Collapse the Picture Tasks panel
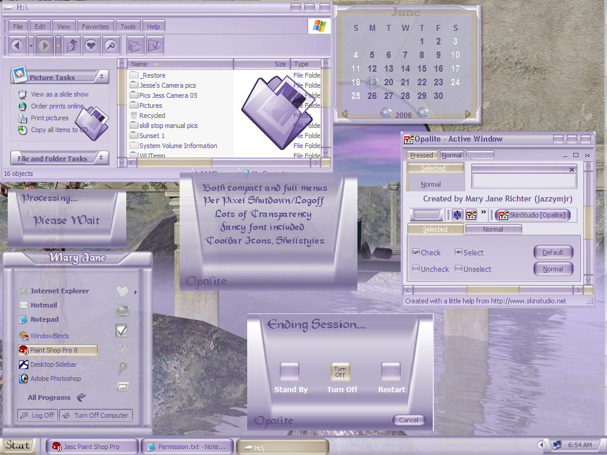The width and height of the screenshot is (607, 455). coord(101,76)
